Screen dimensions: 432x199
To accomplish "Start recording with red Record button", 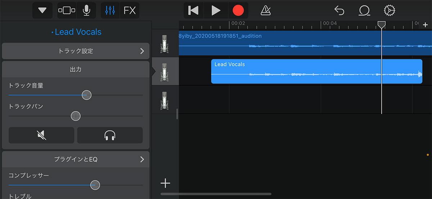I will 238,10.
